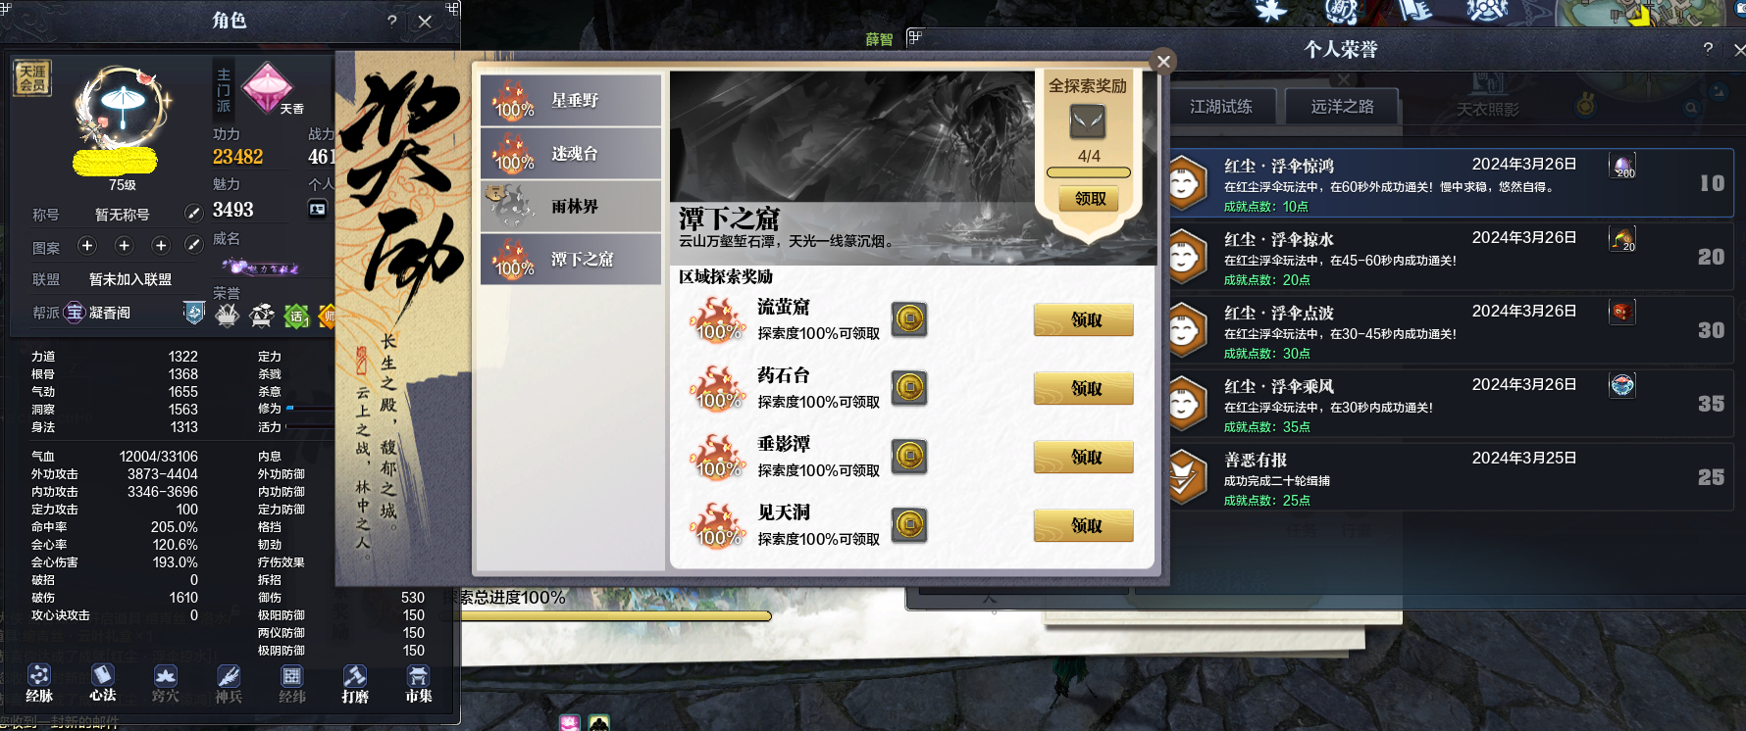Claim the full exploration 4/4 reward

(x=1089, y=199)
